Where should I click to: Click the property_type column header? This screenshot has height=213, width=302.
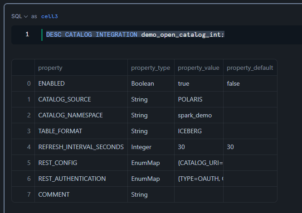(151, 68)
